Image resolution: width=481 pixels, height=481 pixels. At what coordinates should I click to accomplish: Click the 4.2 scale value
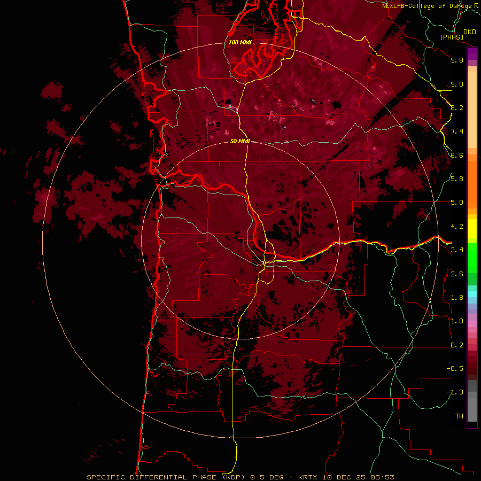point(457,227)
